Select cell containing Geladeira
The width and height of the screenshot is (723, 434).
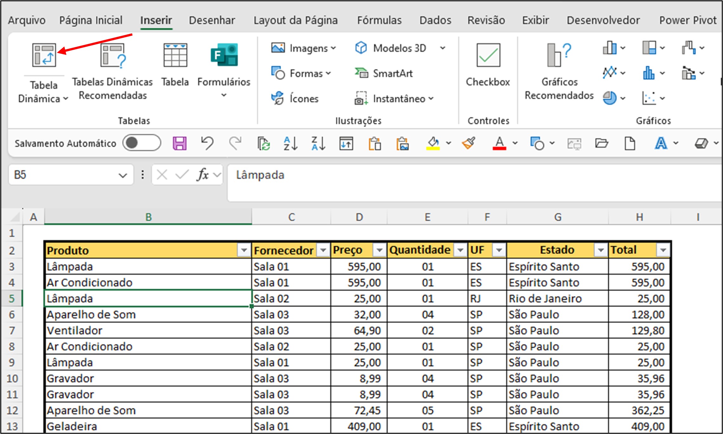tap(148, 426)
